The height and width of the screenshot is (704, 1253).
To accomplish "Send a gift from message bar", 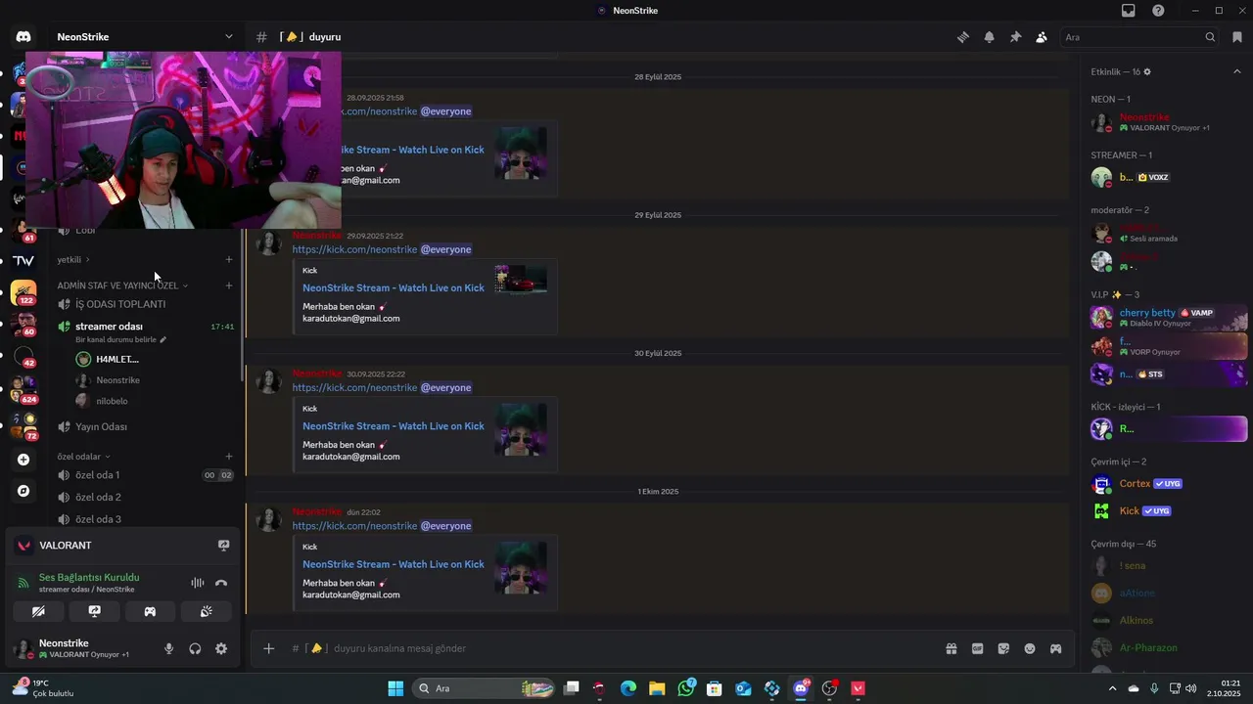I will coord(951,648).
